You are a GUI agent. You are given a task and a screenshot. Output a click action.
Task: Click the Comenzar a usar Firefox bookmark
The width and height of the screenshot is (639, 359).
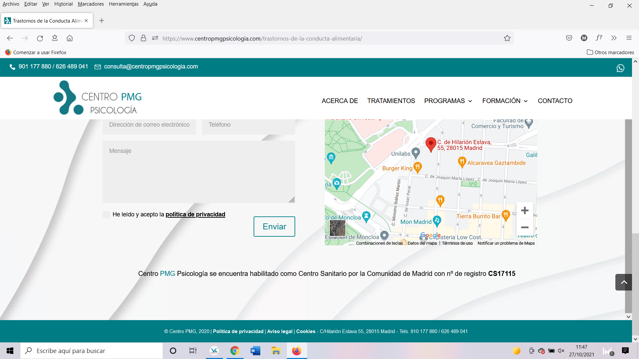pyautogui.click(x=36, y=53)
